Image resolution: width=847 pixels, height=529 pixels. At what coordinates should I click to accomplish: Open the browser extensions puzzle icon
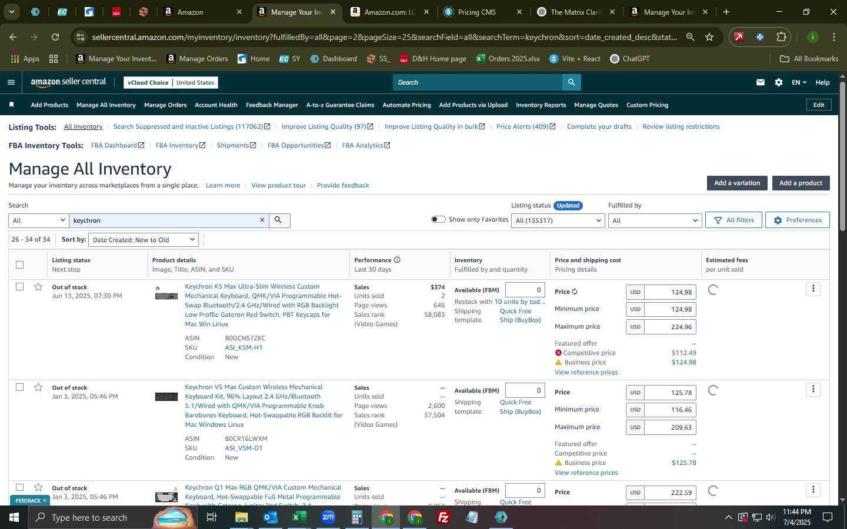[x=781, y=37]
